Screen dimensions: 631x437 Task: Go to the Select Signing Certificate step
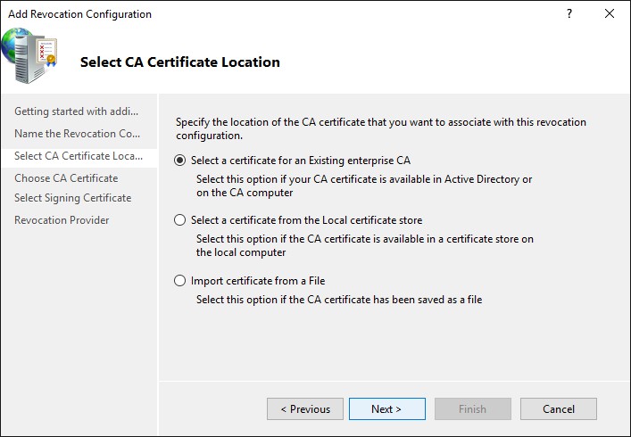[73, 198]
